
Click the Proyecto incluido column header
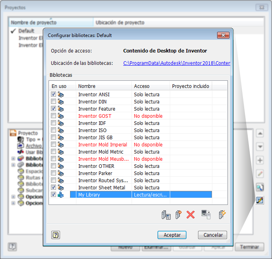191,86
